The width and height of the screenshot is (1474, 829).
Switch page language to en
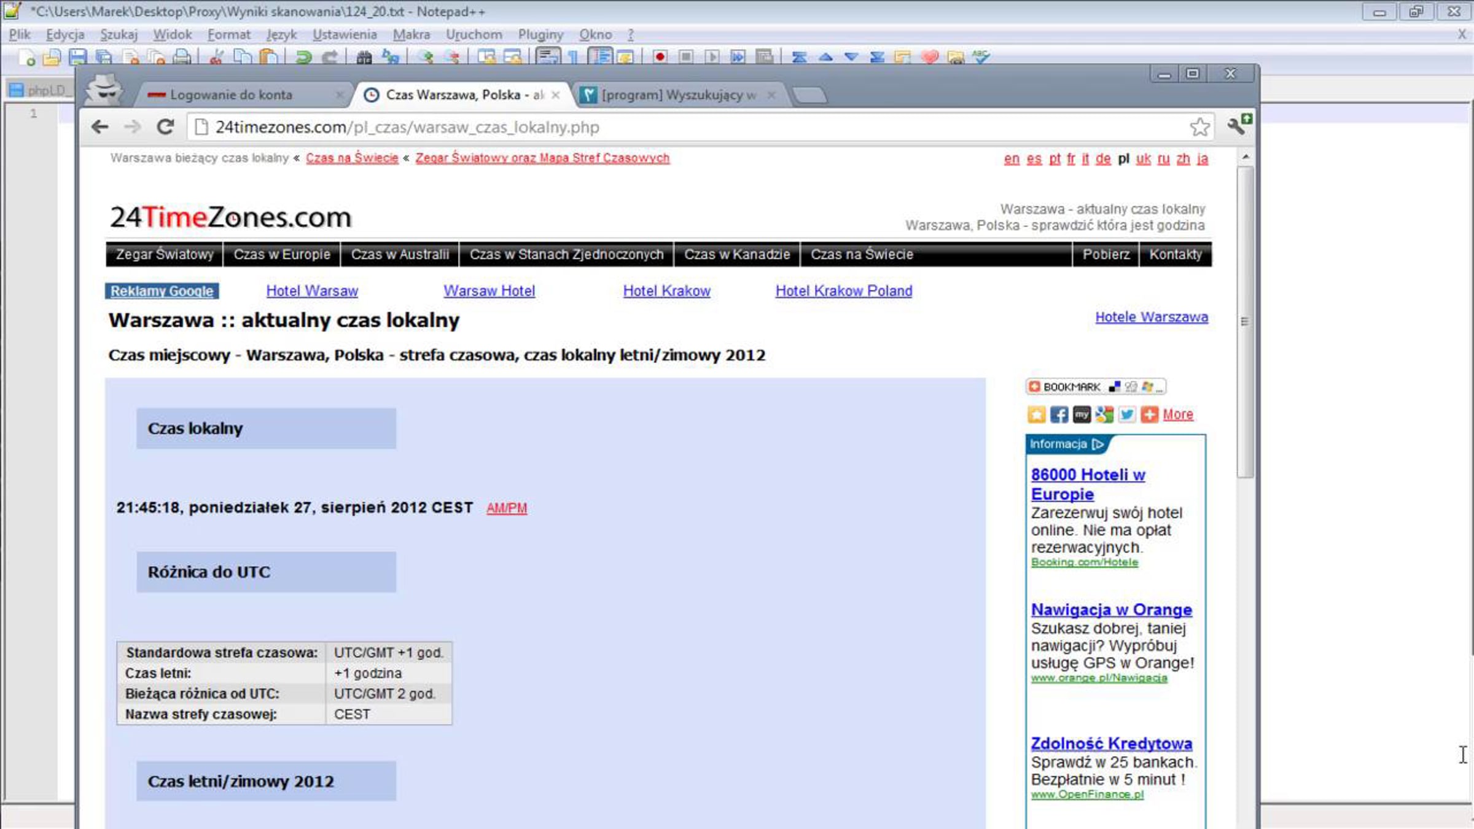pyautogui.click(x=1012, y=159)
